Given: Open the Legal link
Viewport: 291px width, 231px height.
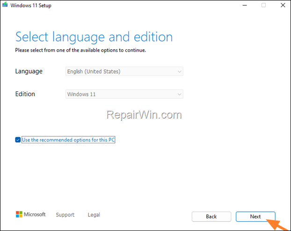Looking at the screenshot, I should 94,215.
